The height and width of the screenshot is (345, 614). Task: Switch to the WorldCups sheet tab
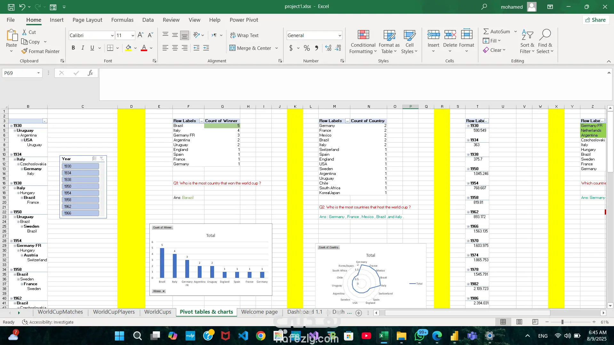[158, 312]
